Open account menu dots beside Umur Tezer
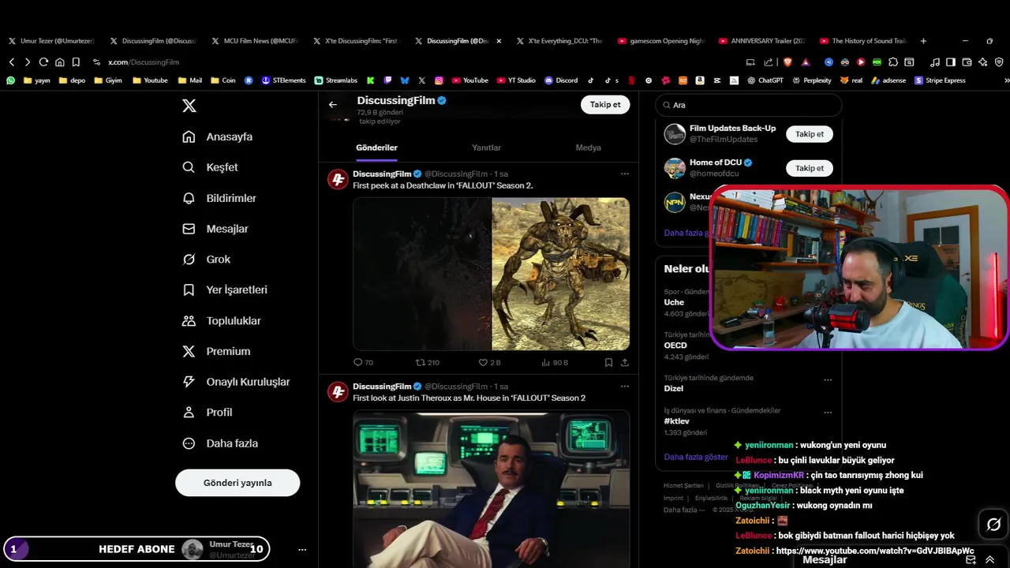 (x=302, y=550)
